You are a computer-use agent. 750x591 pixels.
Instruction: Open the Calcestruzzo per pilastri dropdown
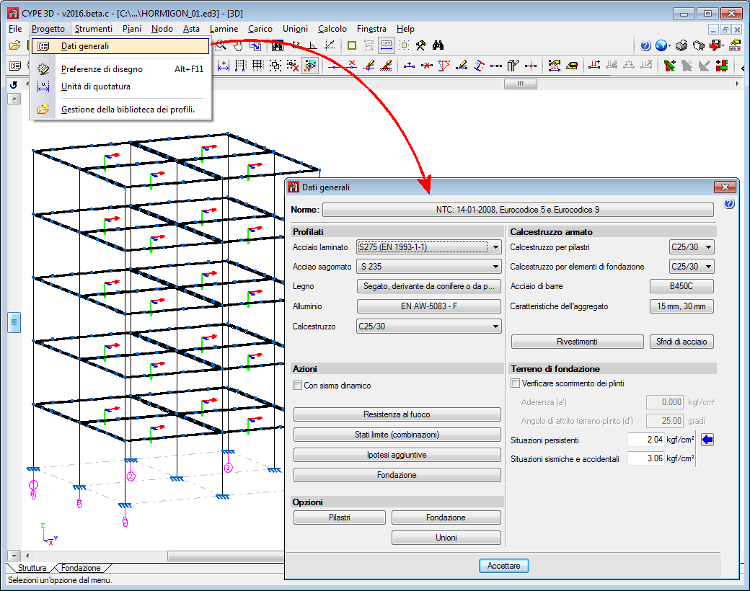(692, 247)
